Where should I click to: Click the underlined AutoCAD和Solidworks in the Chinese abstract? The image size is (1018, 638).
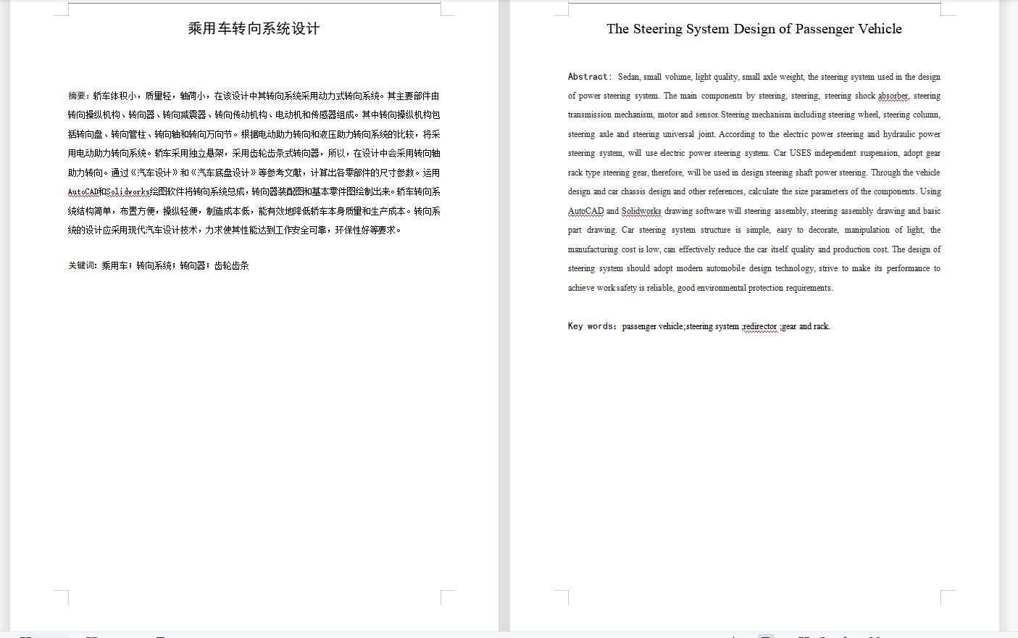[x=109, y=192]
